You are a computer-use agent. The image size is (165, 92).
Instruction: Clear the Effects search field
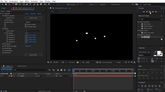click(162, 19)
